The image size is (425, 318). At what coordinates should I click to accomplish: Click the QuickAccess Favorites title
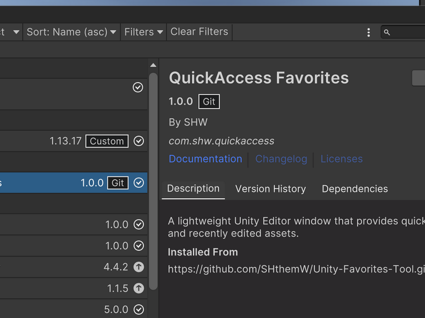click(259, 78)
